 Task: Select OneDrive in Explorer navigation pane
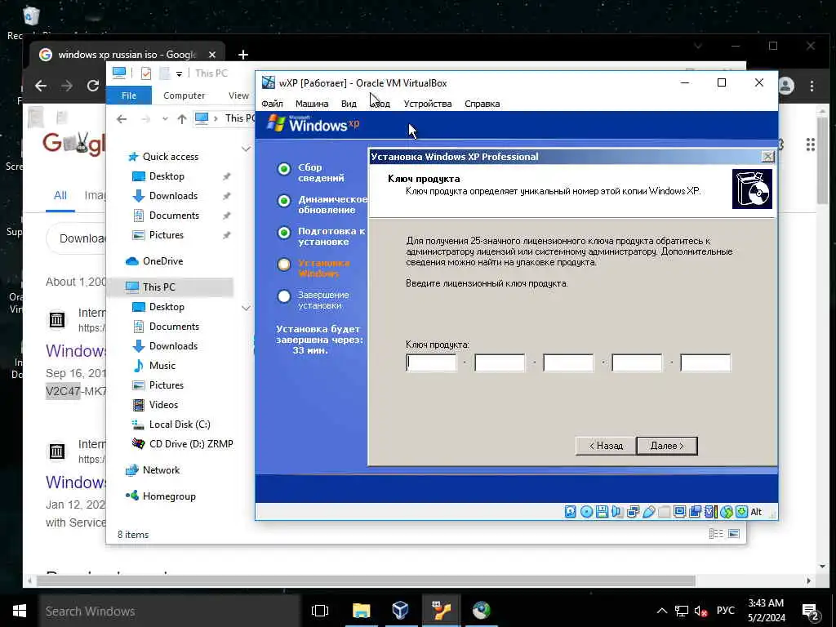pyautogui.click(x=154, y=261)
